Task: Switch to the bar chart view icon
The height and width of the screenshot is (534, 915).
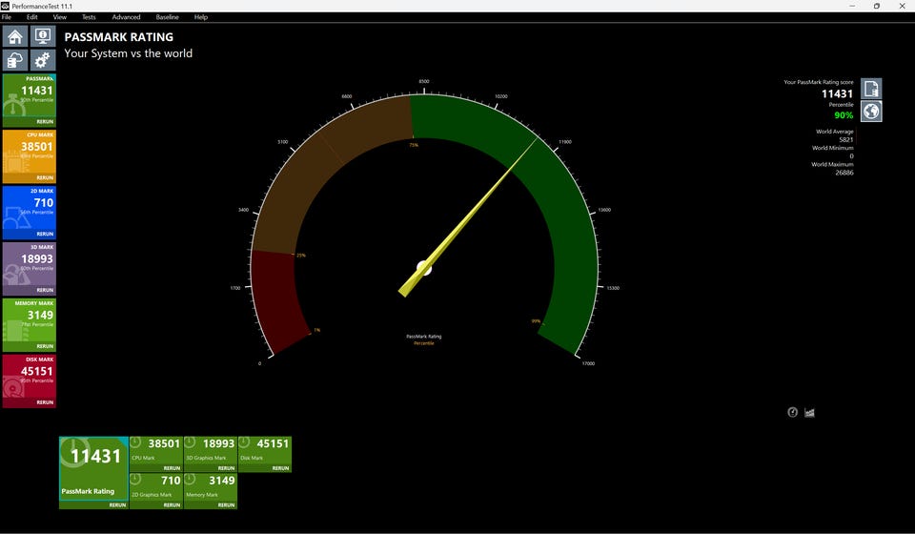Action: (x=809, y=413)
